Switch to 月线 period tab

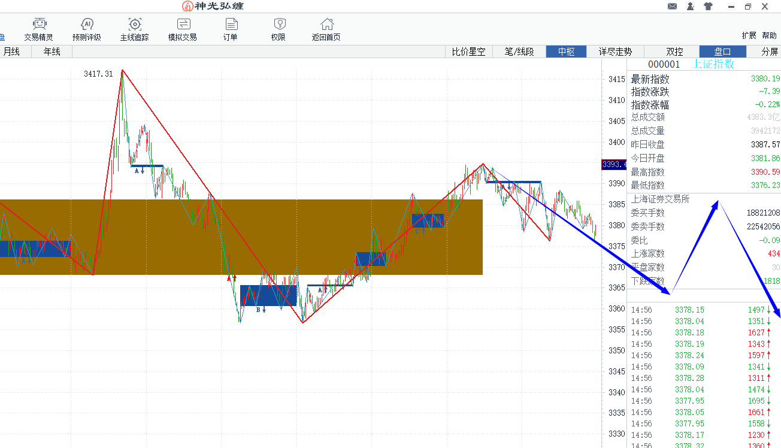click(12, 52)
